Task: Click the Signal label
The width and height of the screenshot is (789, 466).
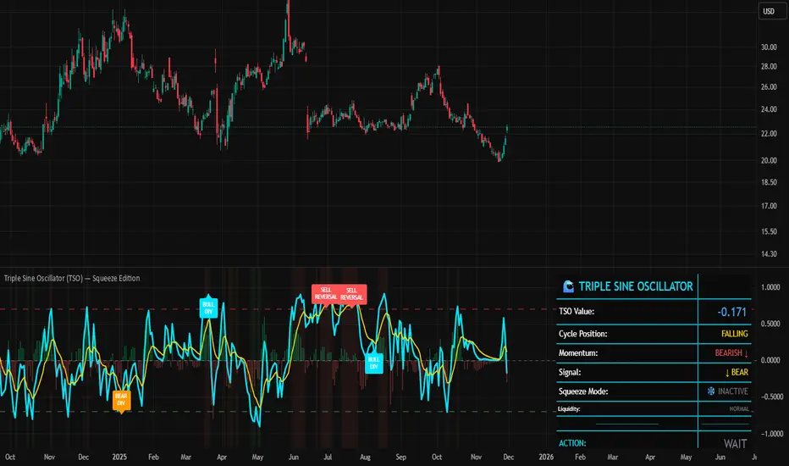Action: click(570, 372)
